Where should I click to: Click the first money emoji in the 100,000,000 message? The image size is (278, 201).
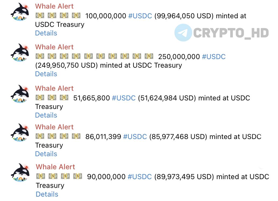click(x=40, y=16)
